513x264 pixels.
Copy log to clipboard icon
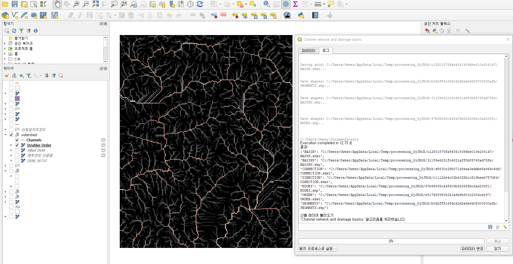497,227
